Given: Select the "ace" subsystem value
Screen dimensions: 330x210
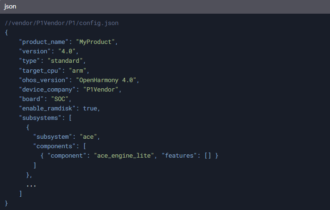Looking at the screenshot, I should (88, 137).
